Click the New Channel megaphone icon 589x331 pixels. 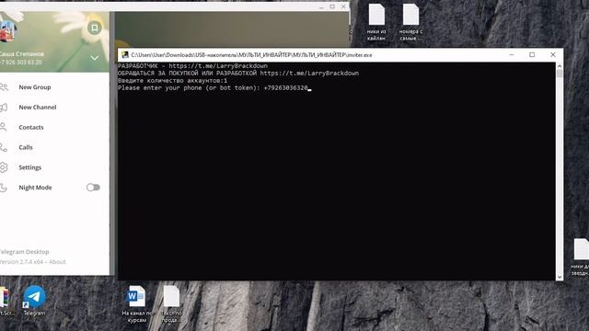[x=4, y=108]
